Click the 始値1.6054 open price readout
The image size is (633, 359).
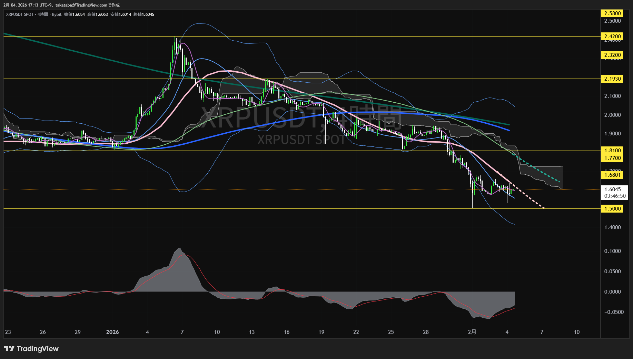[x=74, y=14]
